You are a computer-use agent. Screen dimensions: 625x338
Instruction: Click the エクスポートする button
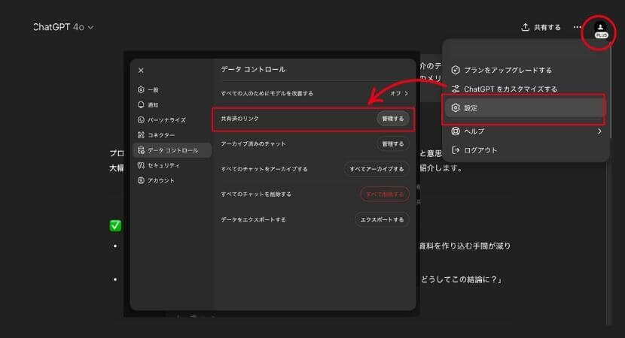(382, 219)
